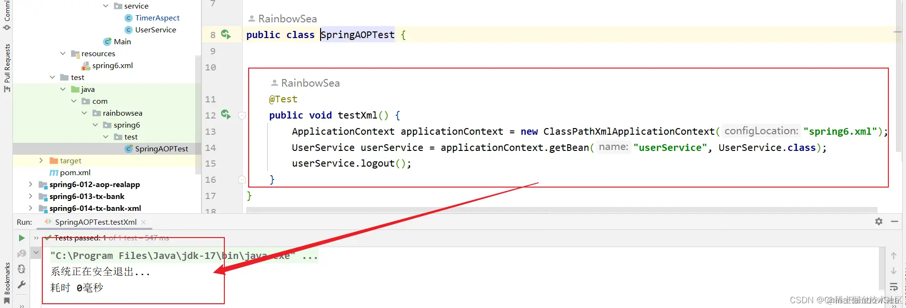Click SpringAOPTest class name in editor
Screen dimensions: 906x308
point(357,35)
